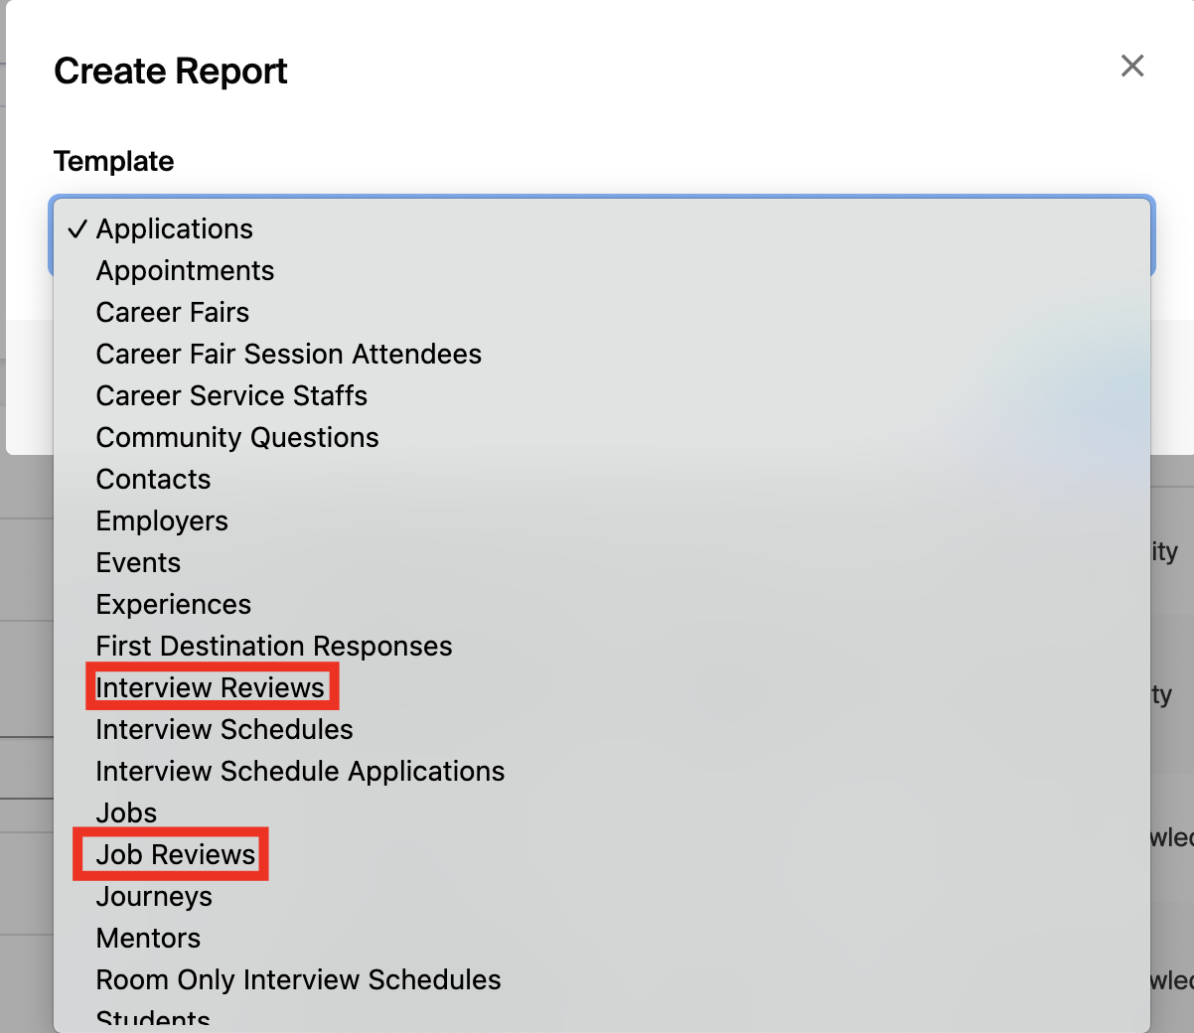Viewport: 1194px width, 1033px height.
Task: Close the Create Report dialog
Action: pyautogui.click(x=1132, y=67)
